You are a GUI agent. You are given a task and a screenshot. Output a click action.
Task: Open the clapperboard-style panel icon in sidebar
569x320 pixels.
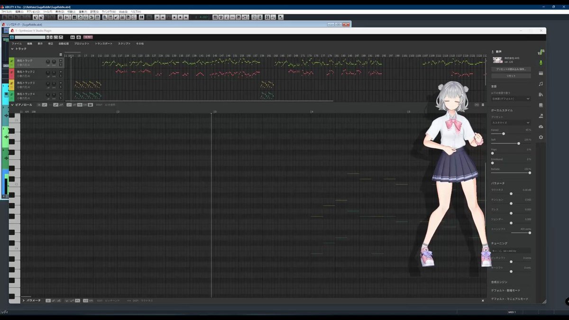(541, 73)
